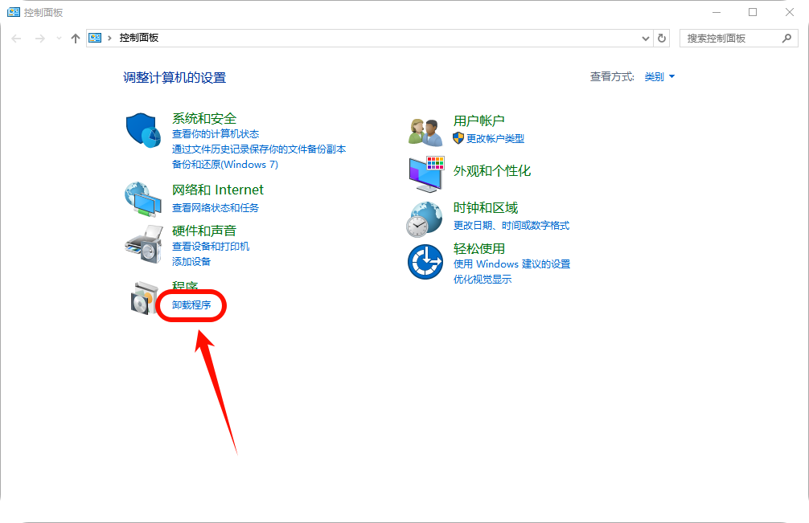
Task: Refresh the Control Panel view
Action: click(x=662, y=38)
